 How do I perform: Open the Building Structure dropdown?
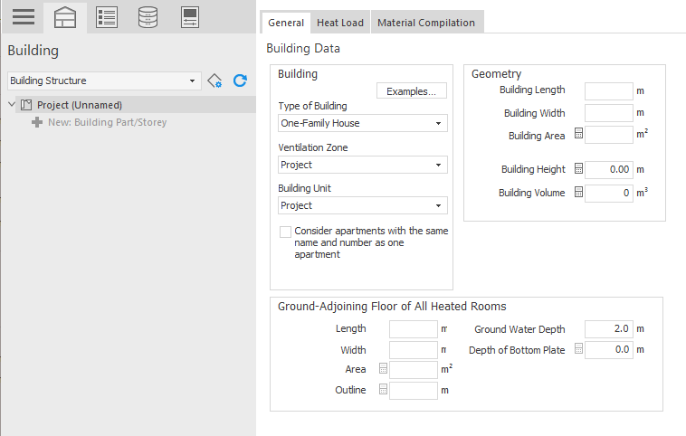tap(104, 81)
